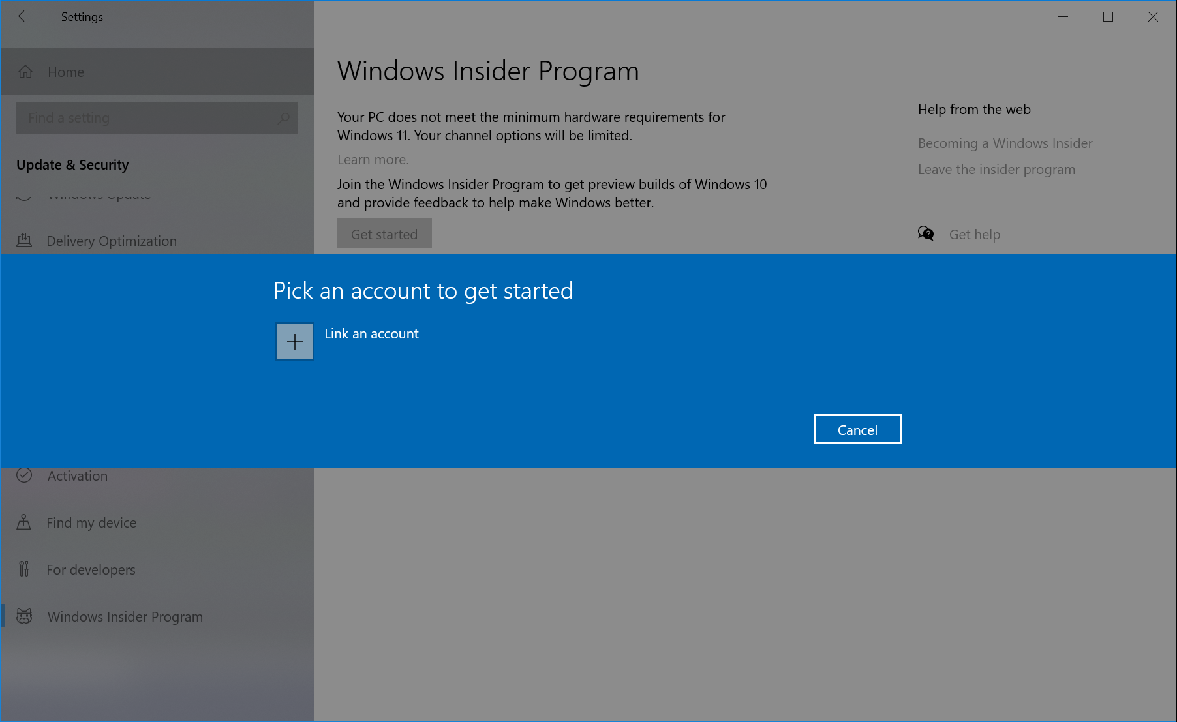Click the Get help chat bubble icon
This screenshot has height=722, width=1177.
point(926,234)
